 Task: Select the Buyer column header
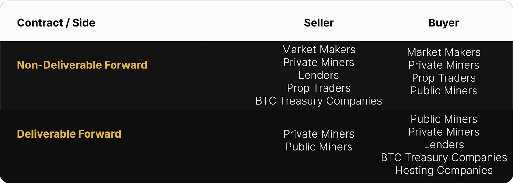click(x=444, y=23)
